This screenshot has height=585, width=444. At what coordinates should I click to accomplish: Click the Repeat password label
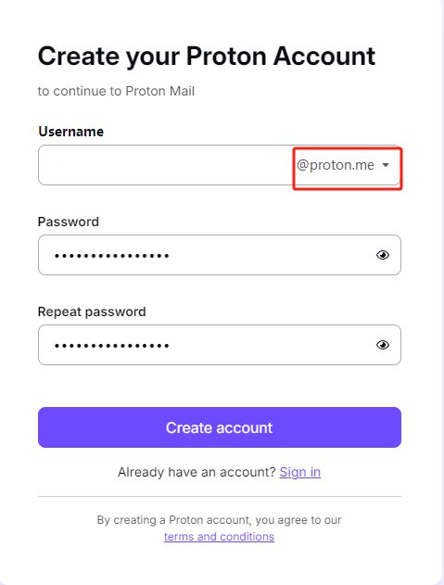point(92,312)
